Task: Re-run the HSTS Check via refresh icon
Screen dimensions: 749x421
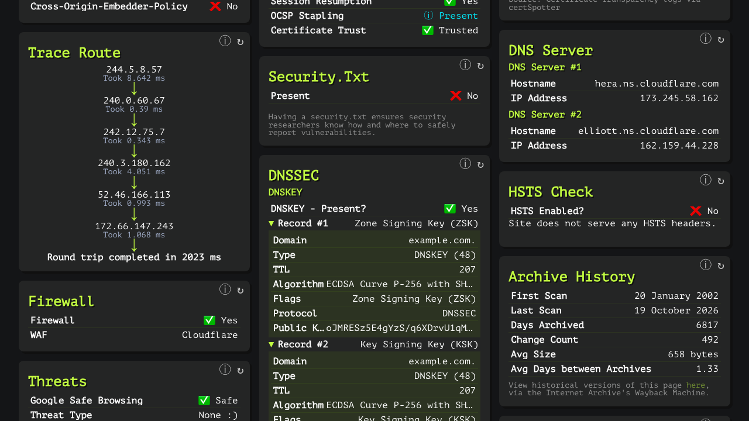Action: click(x=721, y=181)
